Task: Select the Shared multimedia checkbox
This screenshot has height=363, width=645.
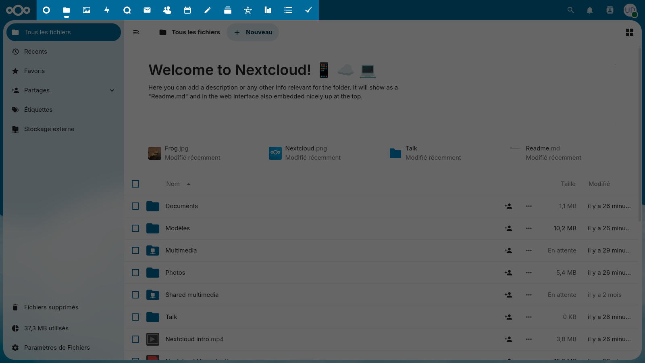Action: coord(135,295)
